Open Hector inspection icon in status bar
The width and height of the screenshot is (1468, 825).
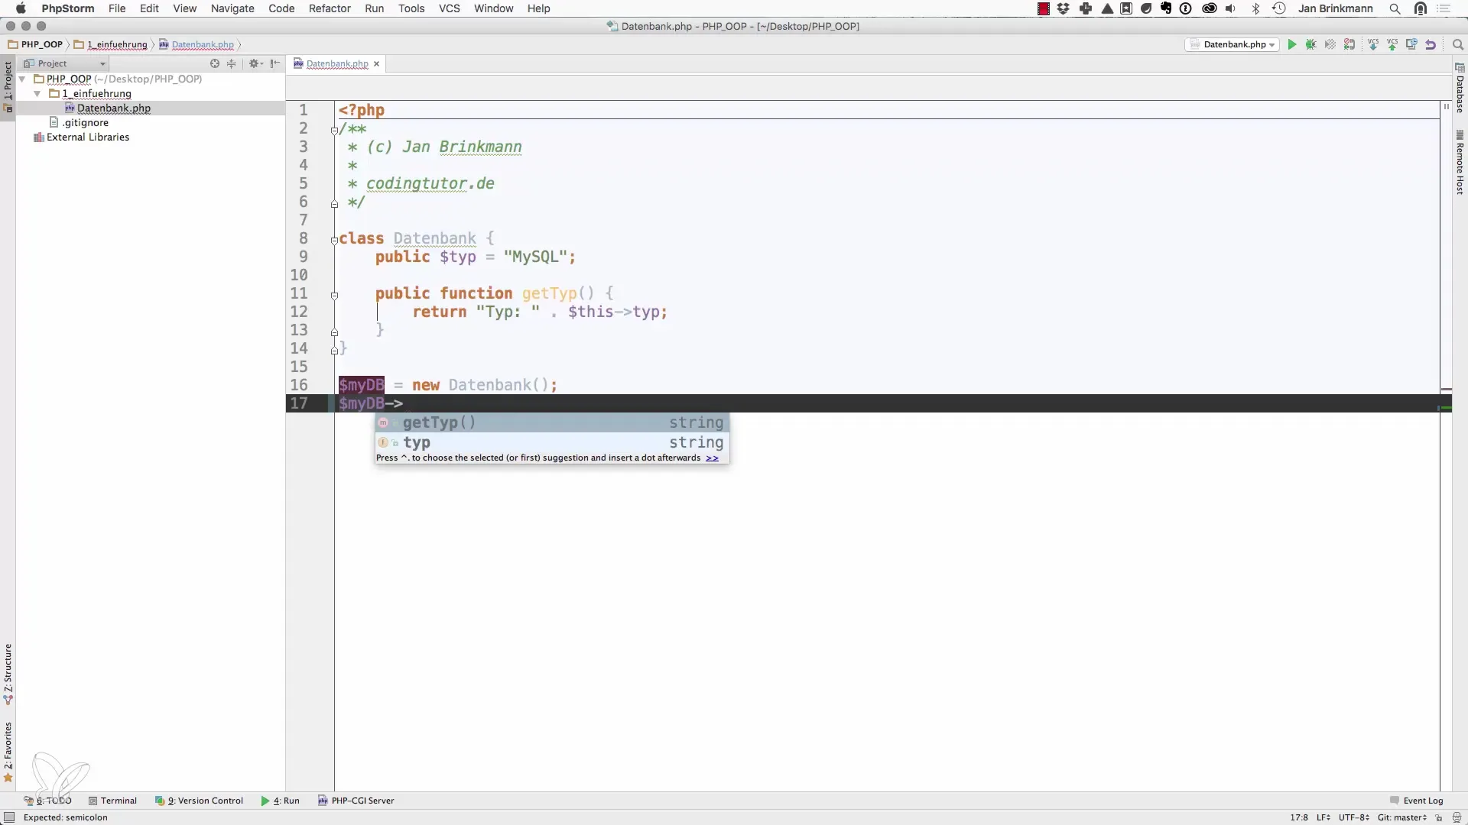1457,817
